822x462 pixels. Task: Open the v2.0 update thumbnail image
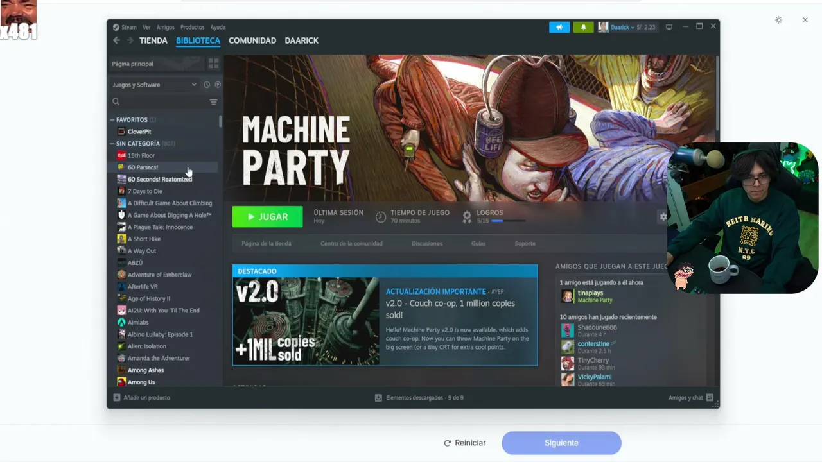point(306,321)
